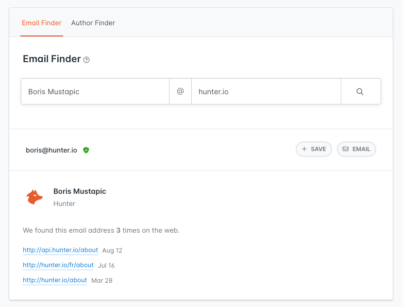Open the http://hunter.io/fr/about source link
The height and width of the screenshot is (307, 403).
coord(58,265)
